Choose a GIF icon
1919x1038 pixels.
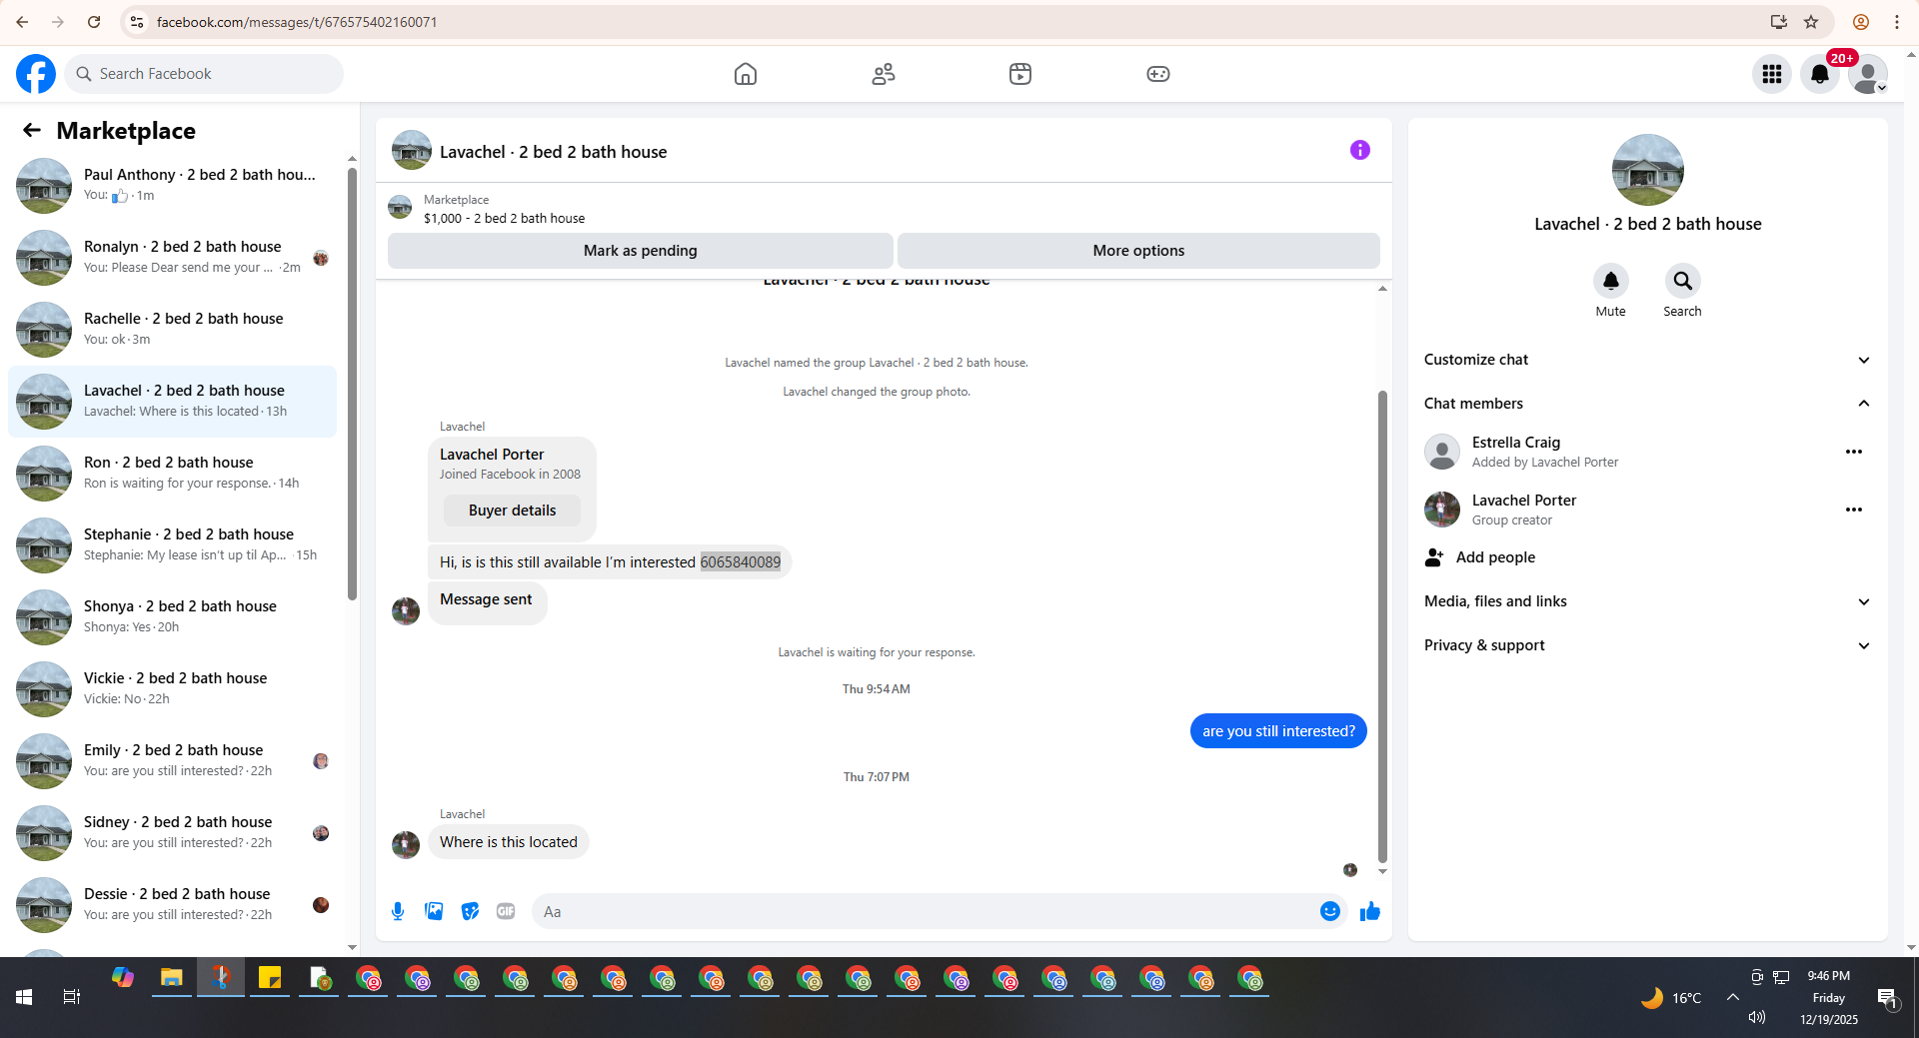click(506, 911)
